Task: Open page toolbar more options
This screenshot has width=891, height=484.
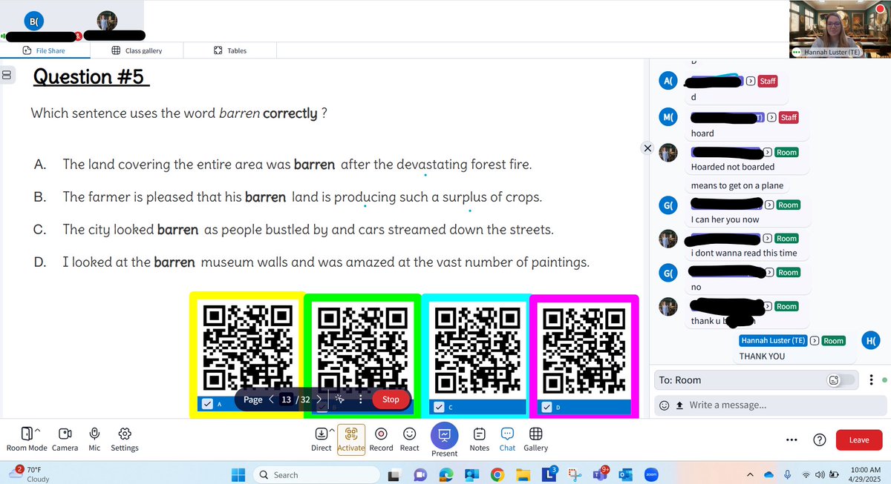Action: point(360,400)
